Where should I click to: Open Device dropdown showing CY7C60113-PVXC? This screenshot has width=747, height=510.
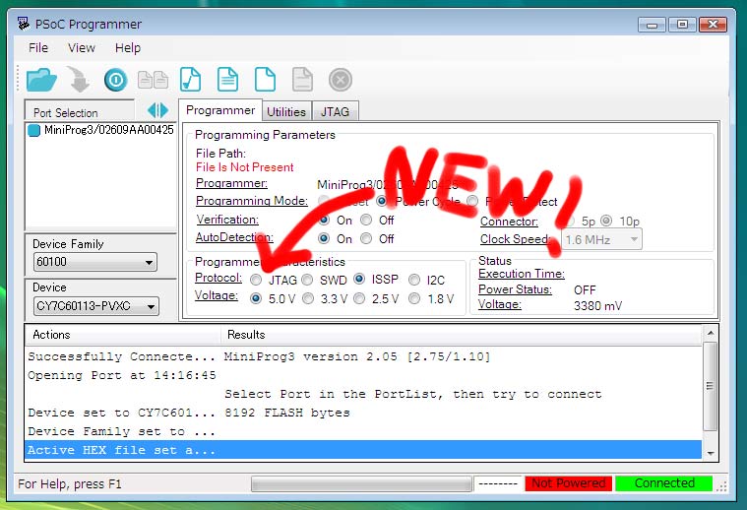pyautogui.click(x=96, y=306)
